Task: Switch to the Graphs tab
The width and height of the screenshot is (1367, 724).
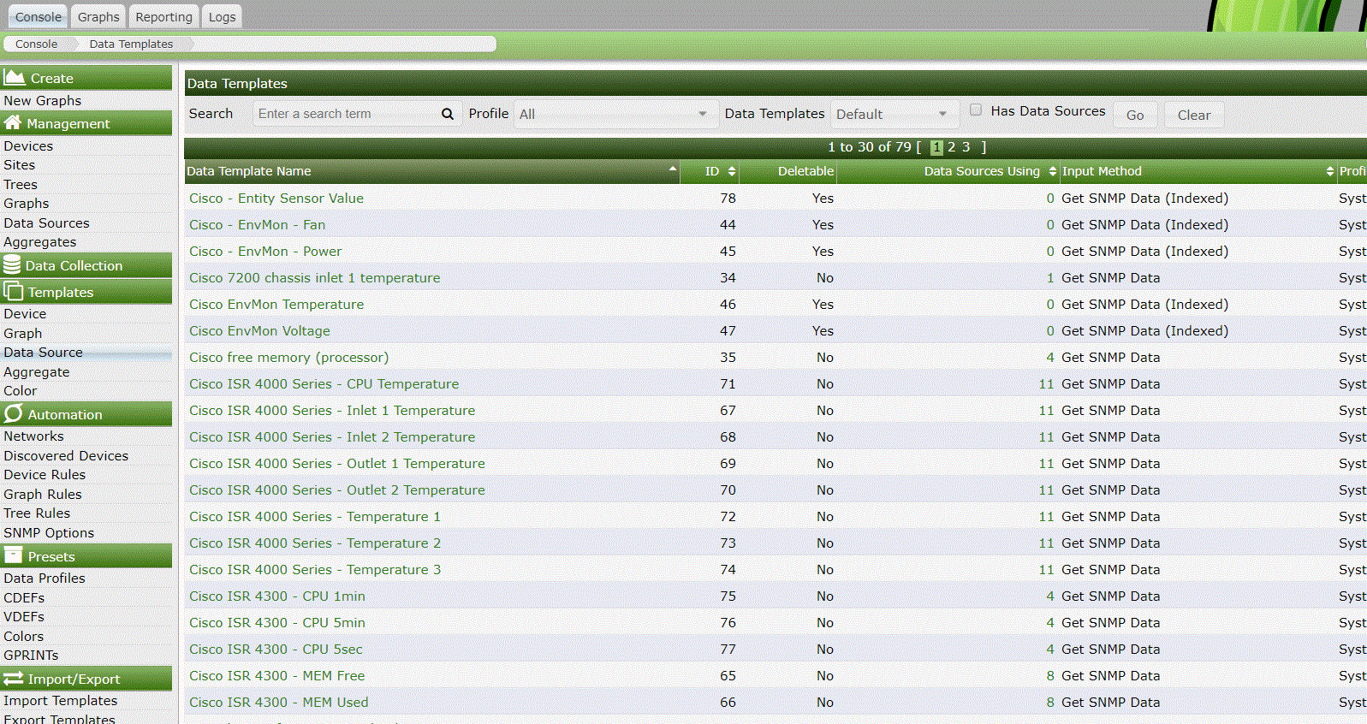Action: pyautogui.click(x=98, y=16)
